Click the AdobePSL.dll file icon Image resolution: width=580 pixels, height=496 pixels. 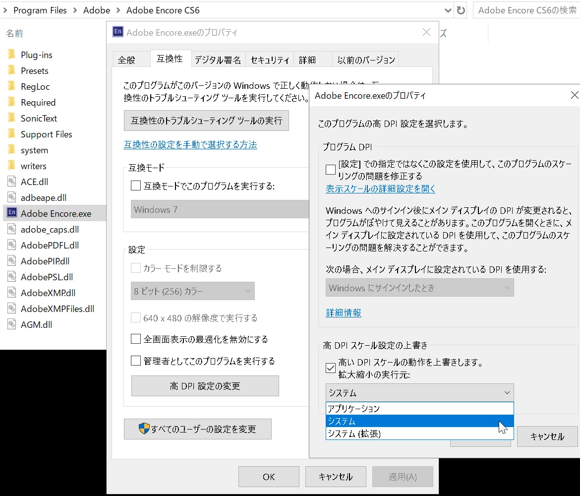(x=12, y=277)
